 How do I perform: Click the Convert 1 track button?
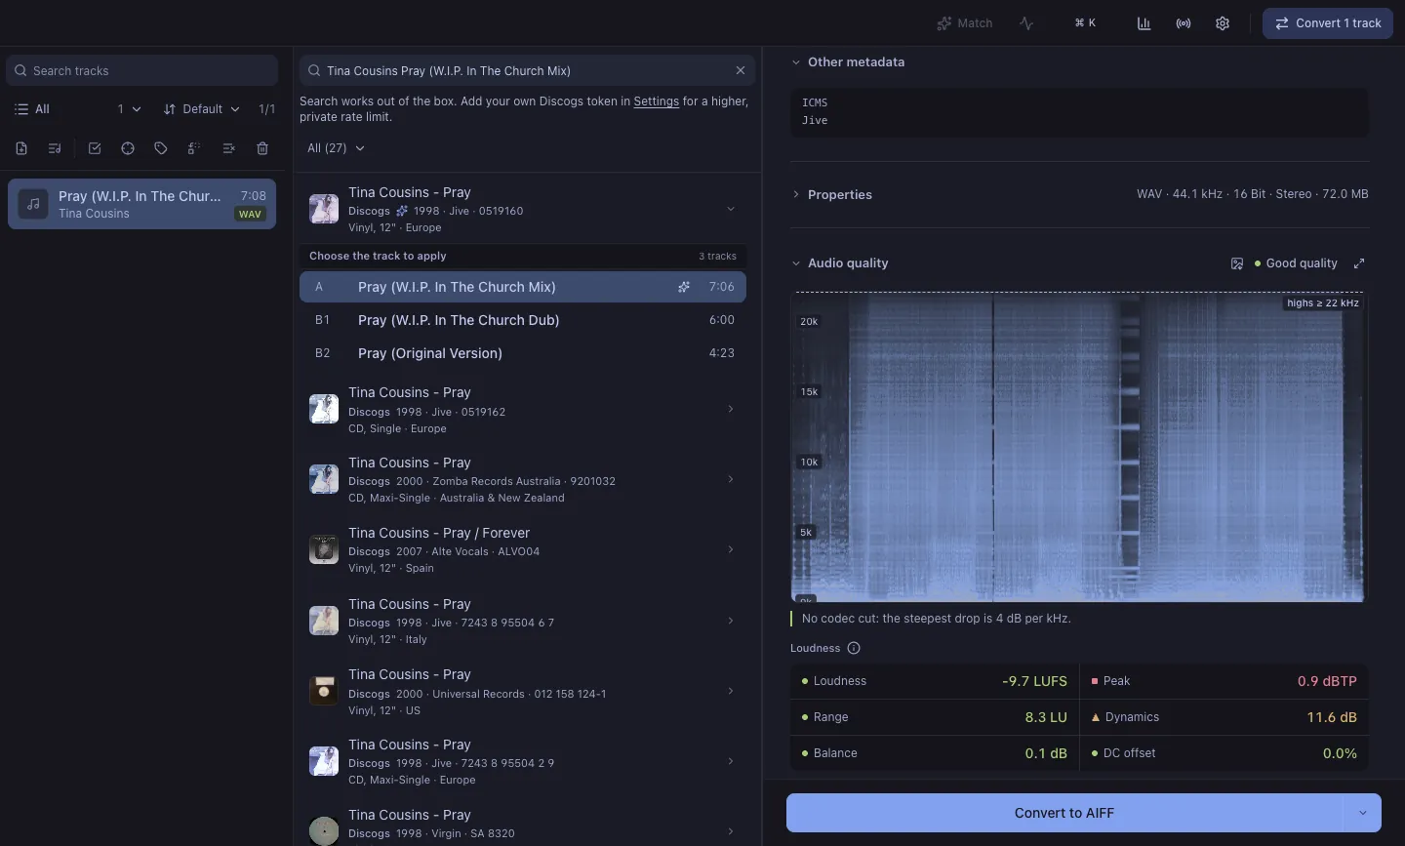(1328, 23)
